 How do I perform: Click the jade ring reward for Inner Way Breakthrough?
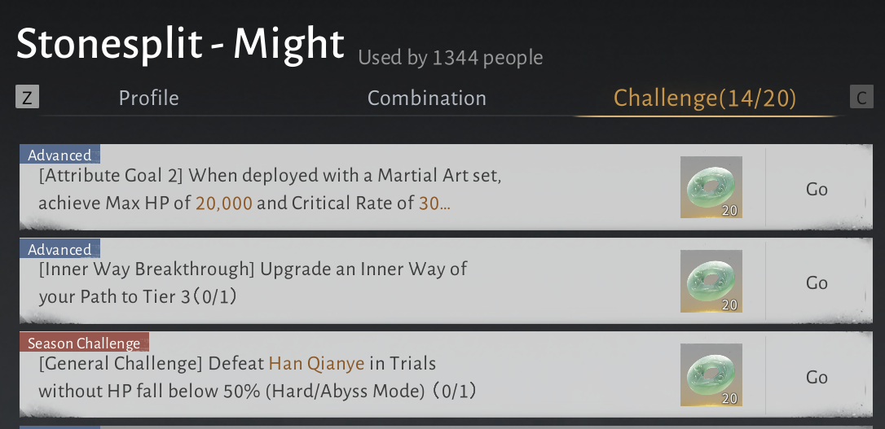coord(711,282)
